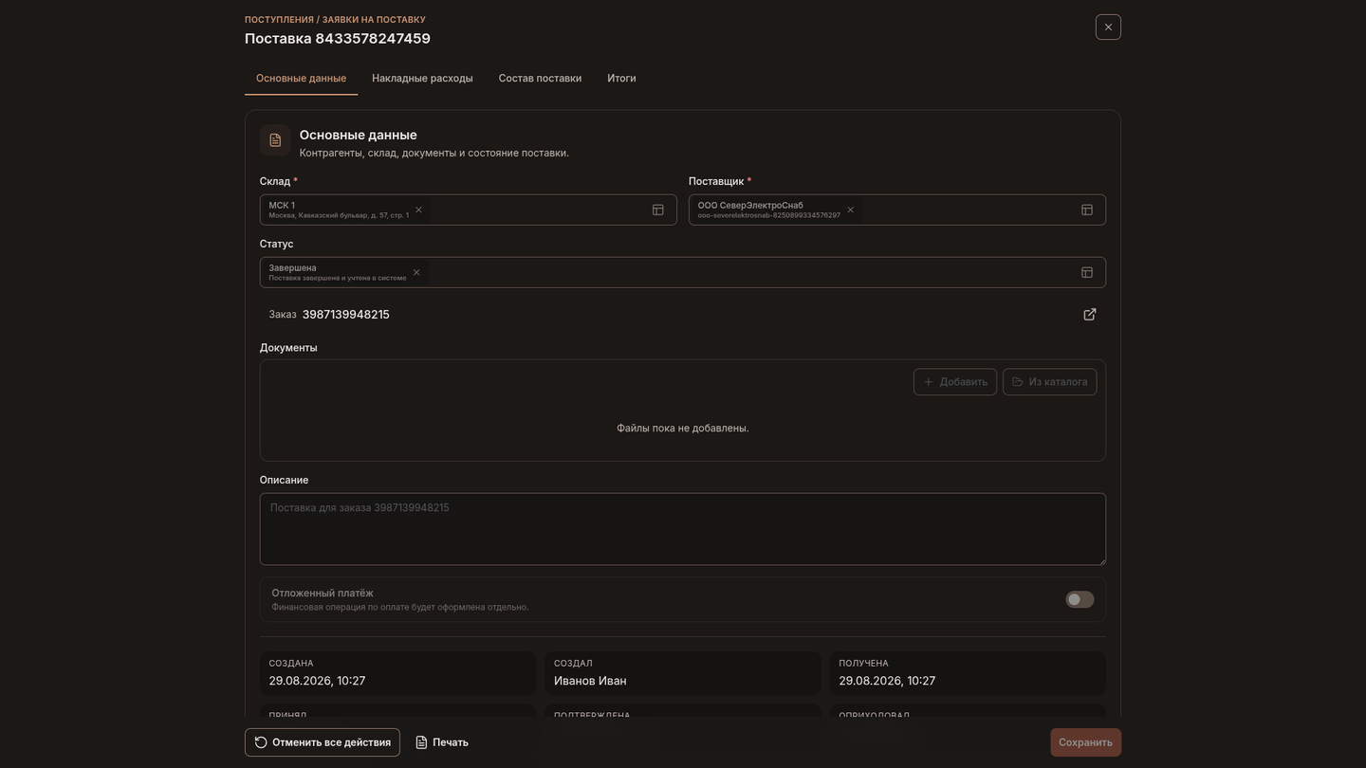Remove the Завершена status chip

pos(415,272)
